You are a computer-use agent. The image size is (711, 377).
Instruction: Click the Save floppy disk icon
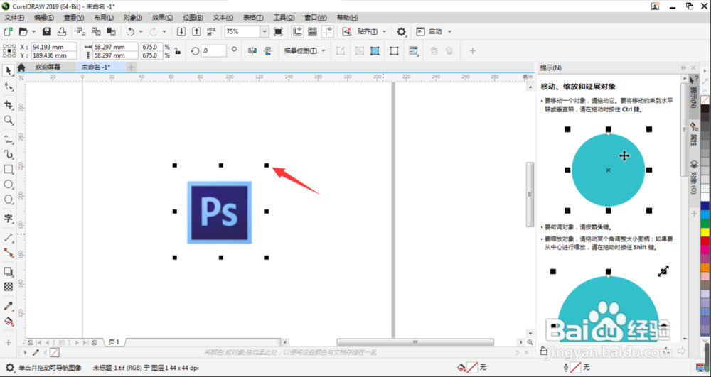coord(47,32)
